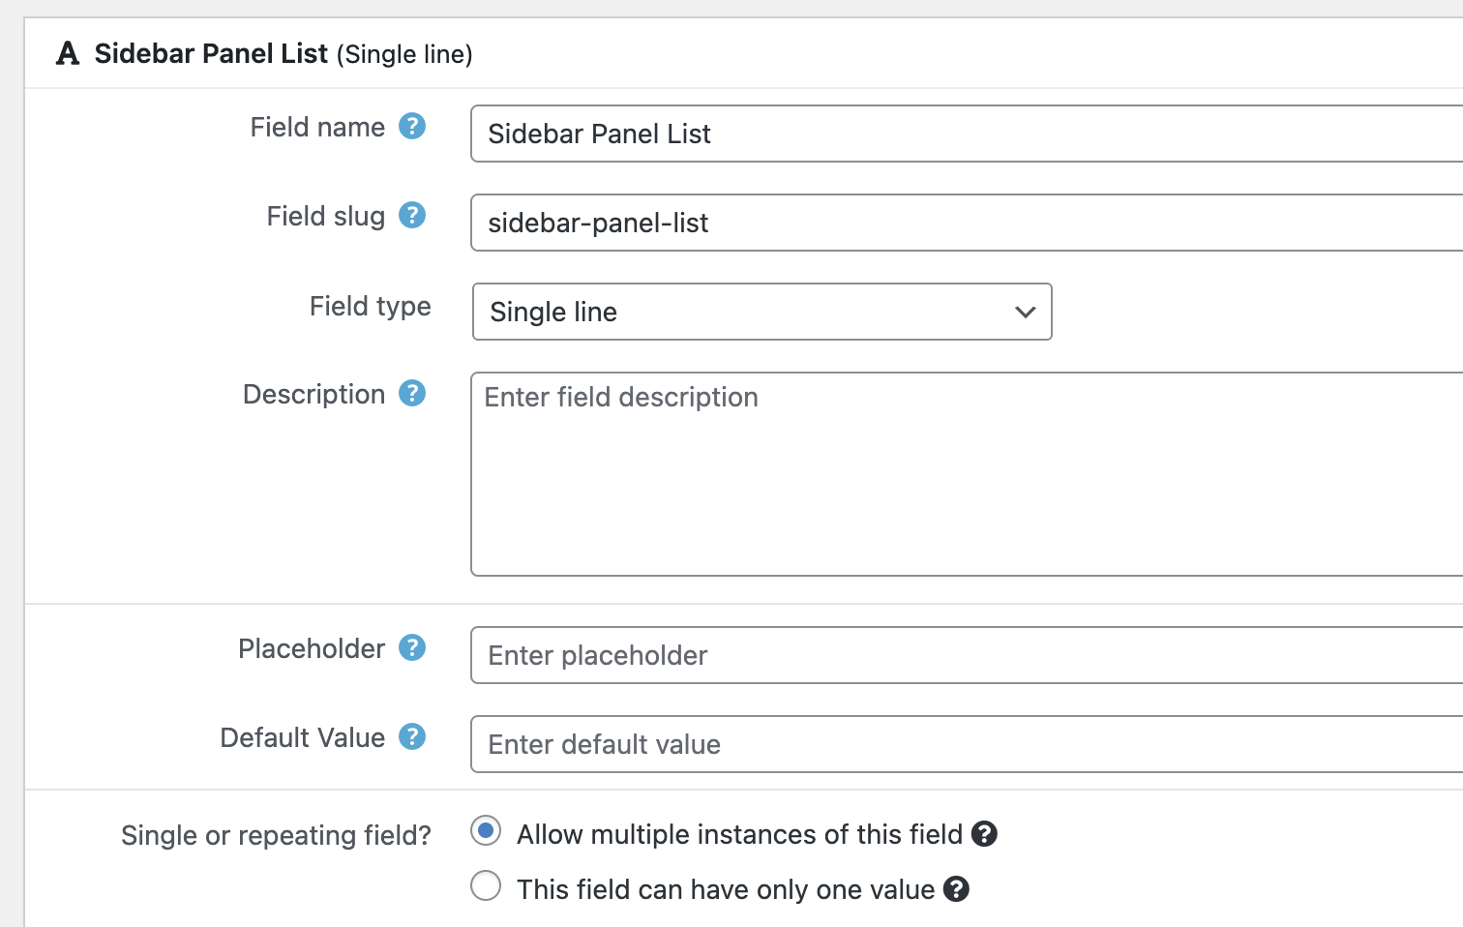1463x927 pixels.
Task: View help for Default Value
Action: (x=412, y=736)
